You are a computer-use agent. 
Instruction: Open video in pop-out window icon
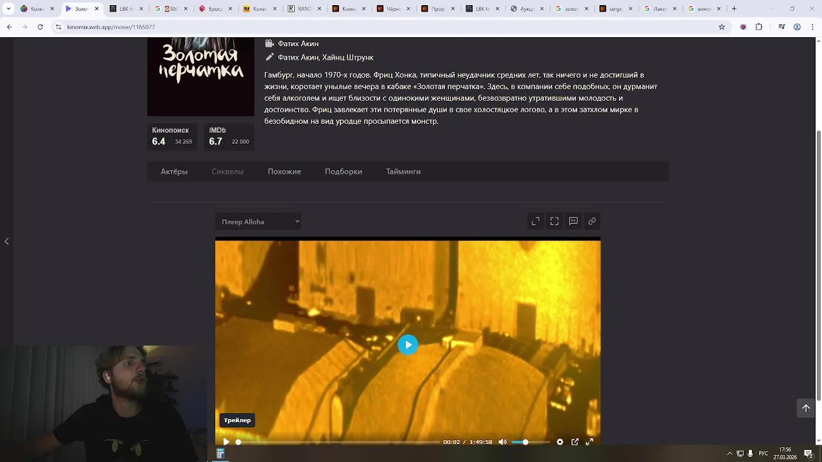pyautogui.click(x=575, y=442)
